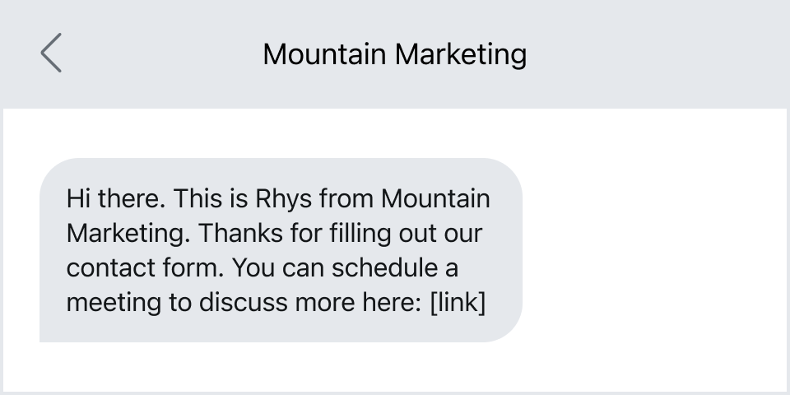Click "Mountain" at the end of the first message line

coord(436,199)
